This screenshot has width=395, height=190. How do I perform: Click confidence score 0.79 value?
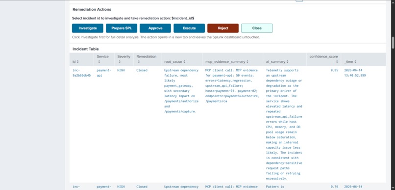[x=334, y=187]
